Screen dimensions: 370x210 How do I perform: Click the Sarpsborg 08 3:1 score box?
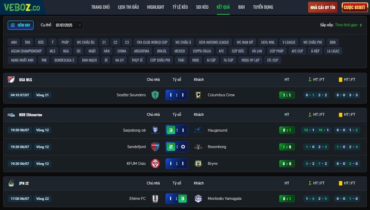[177, 130]
